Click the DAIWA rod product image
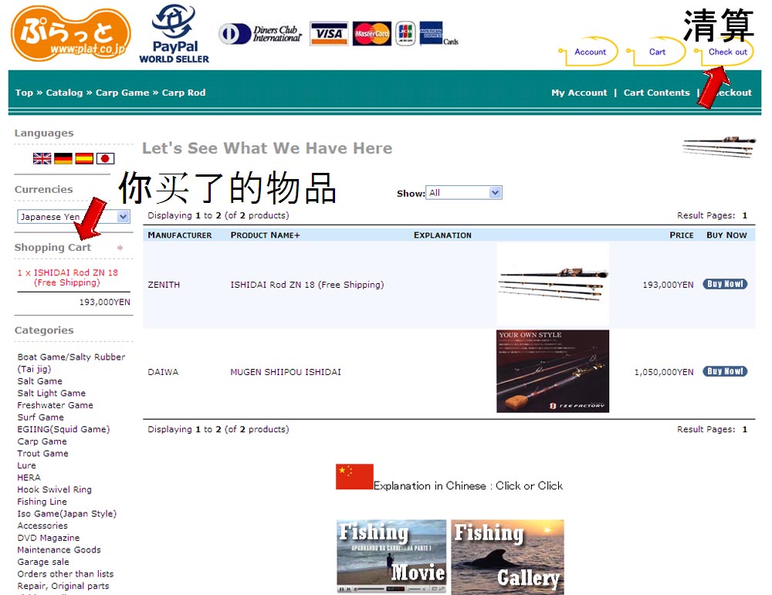The image size is (772, 595). click(553, 371)
